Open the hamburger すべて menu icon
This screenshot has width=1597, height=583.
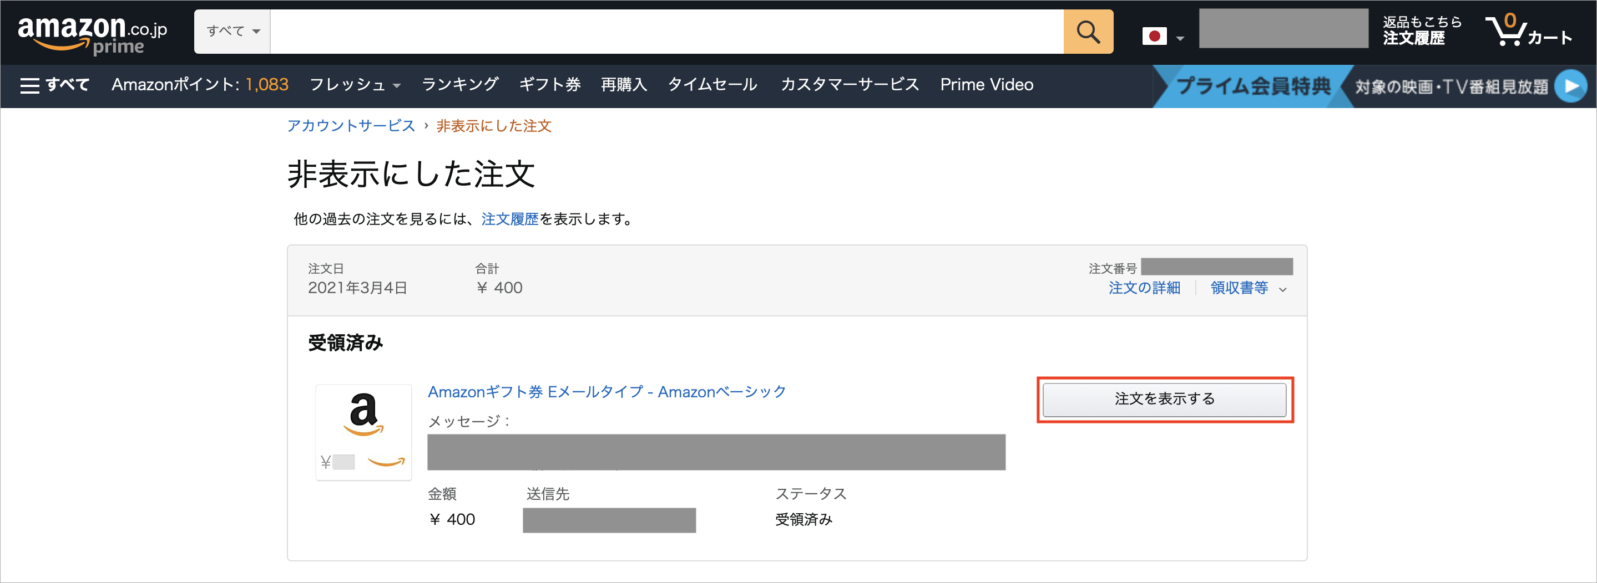[29, 84]
